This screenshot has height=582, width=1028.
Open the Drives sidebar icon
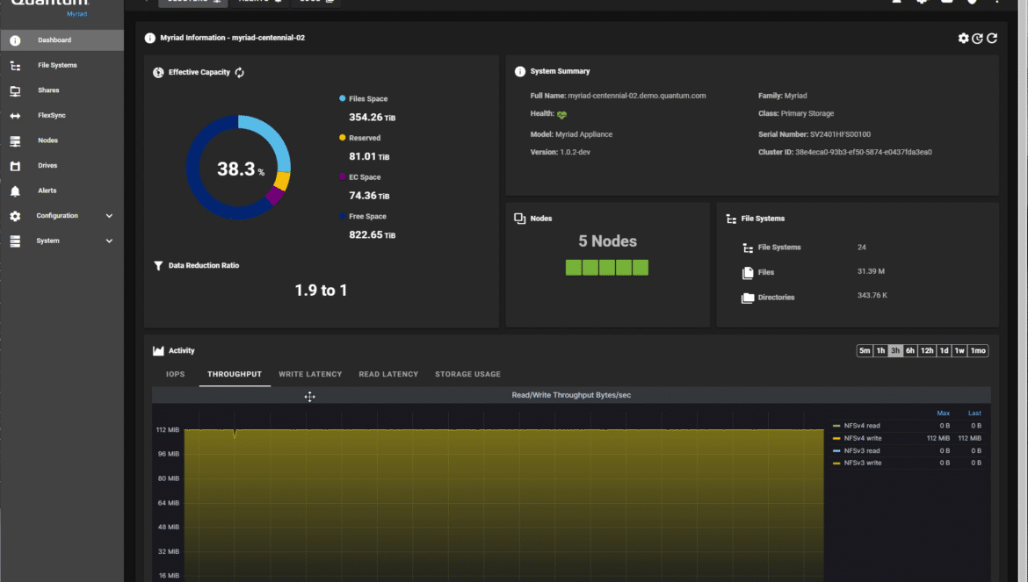(x=15, y=166)
